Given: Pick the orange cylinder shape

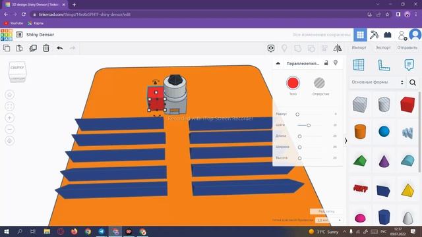Looking at the screenshot, I should [360, 132].
